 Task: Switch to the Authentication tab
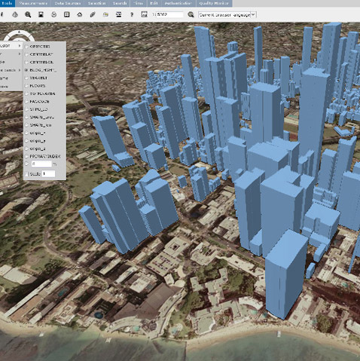click(x=178, y=3)
